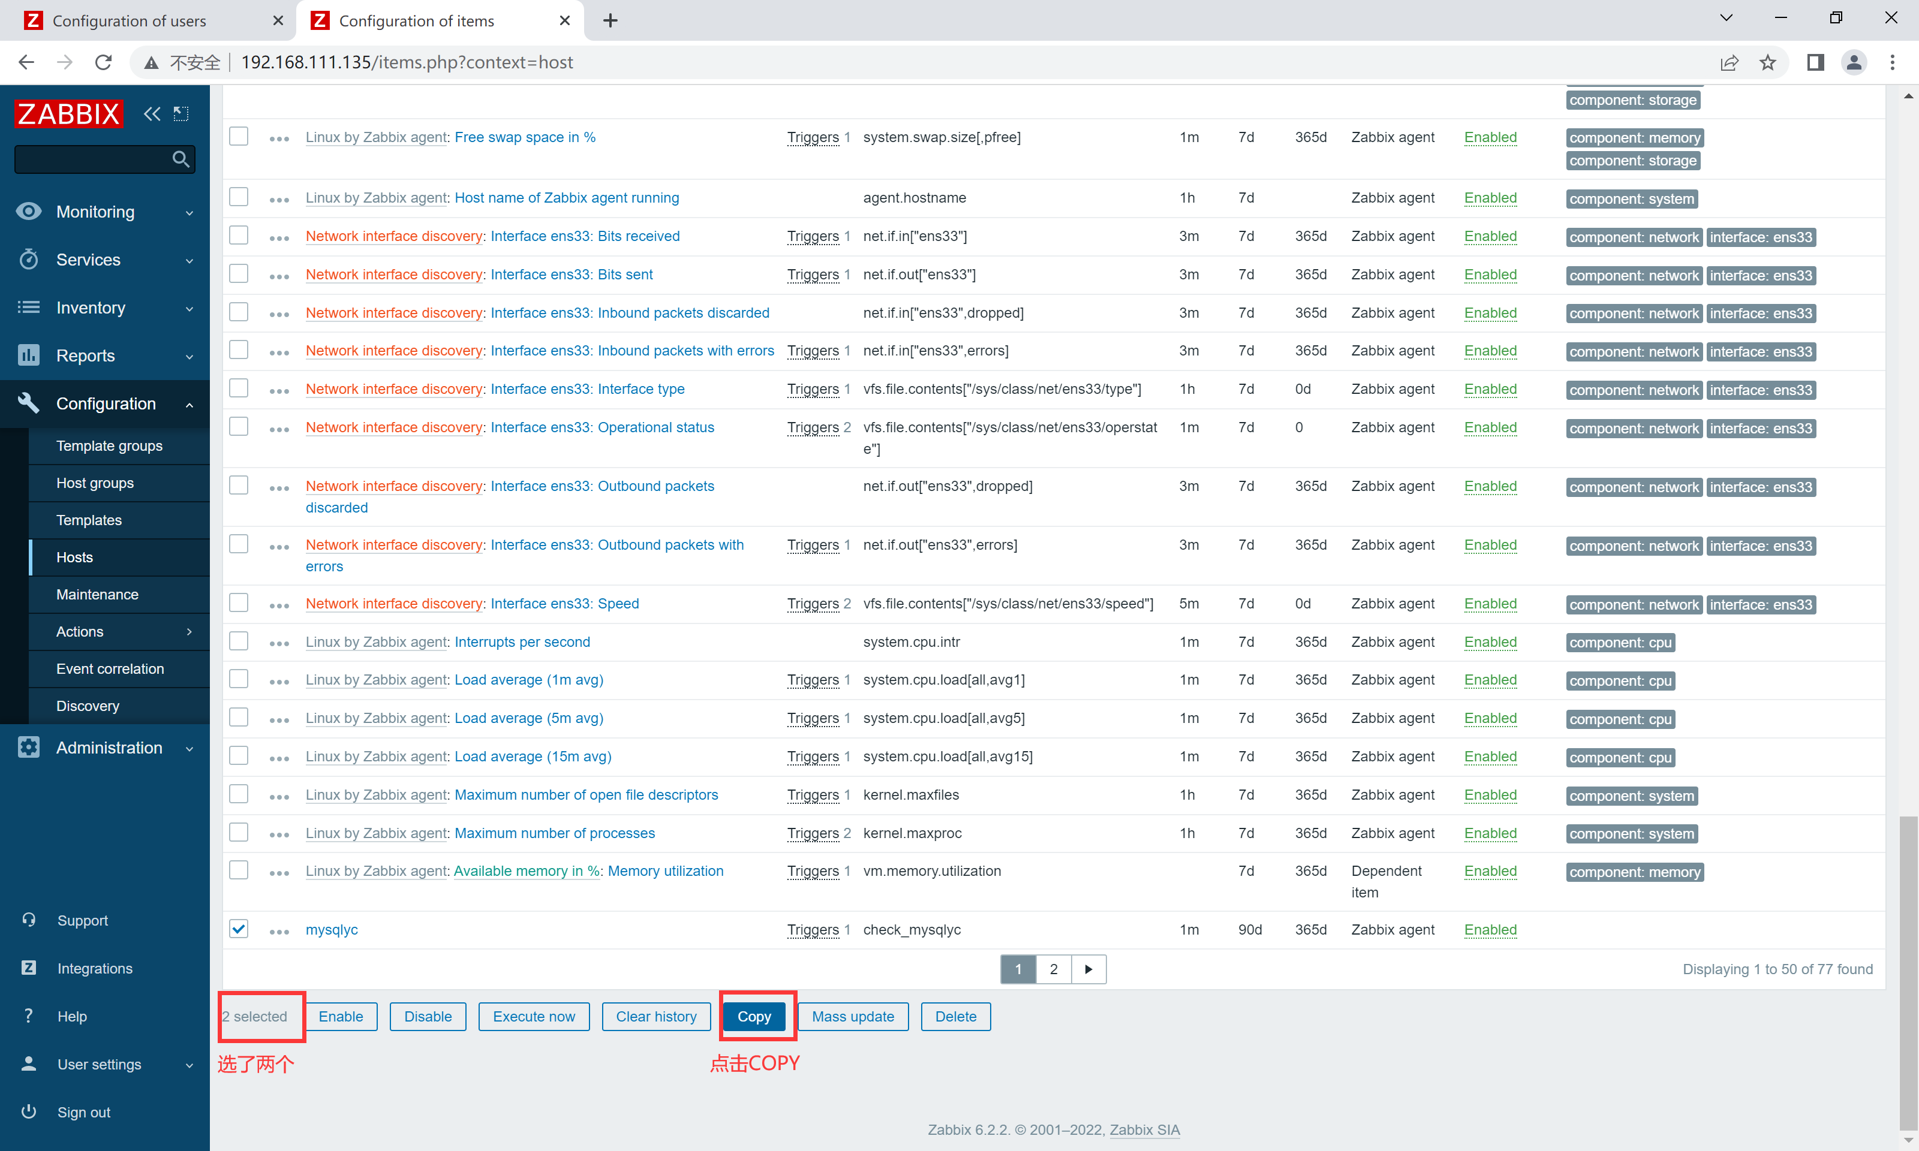Check Host name of Zabbix agent running checkbox

click(239, 196)
